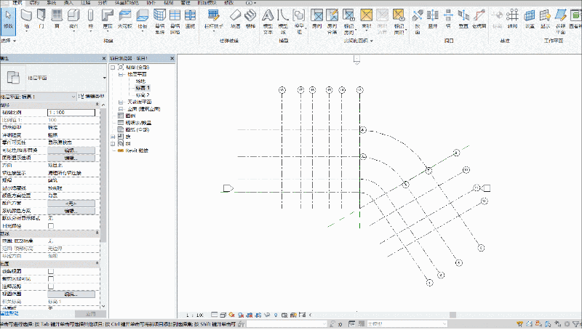
Task: Activate the Grid (轴网) tool
Action: pyautogui.click(x=513, y=20)
